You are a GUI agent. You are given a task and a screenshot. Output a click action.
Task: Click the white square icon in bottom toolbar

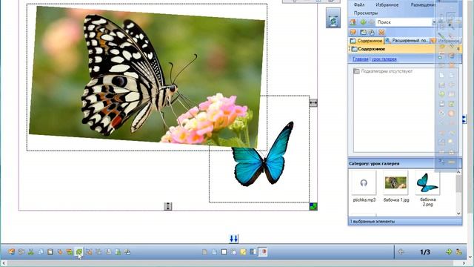(x=224, y=252)
